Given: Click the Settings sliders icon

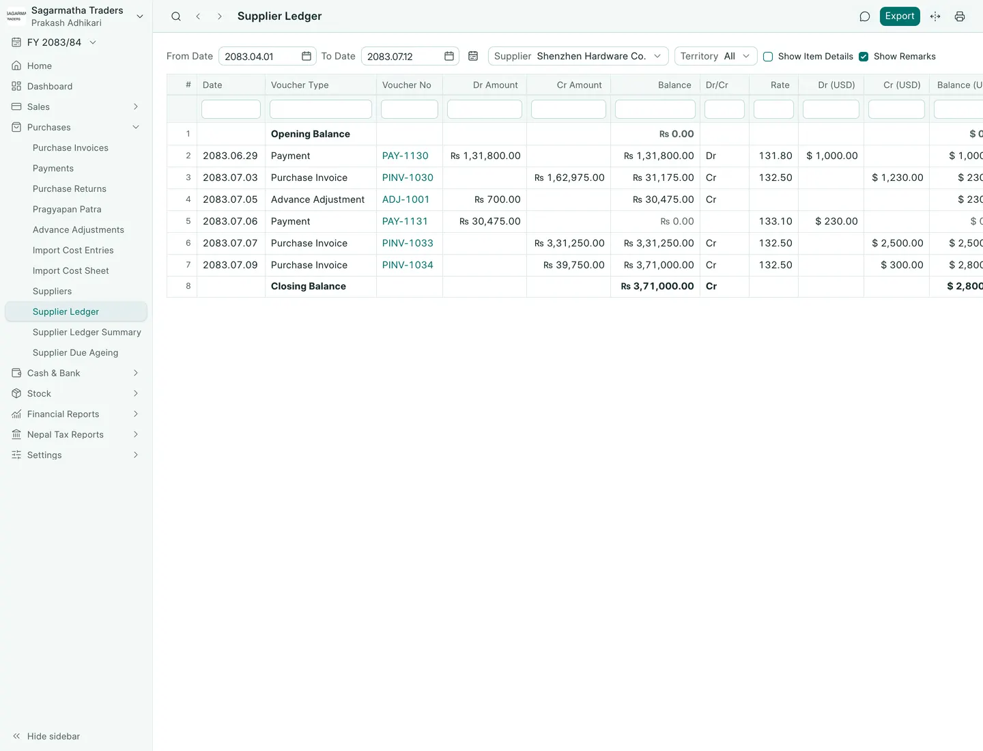Looking at the screenshot, I should [16, 455].
